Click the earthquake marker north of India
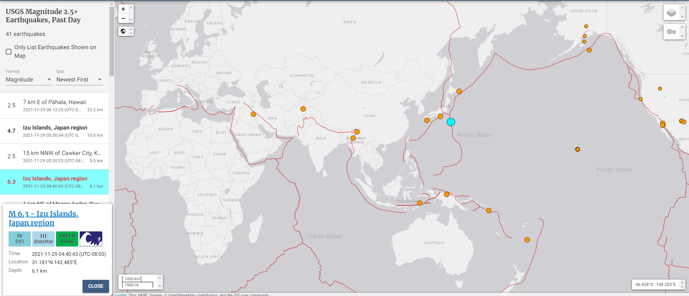This screenshot has width=689, height=296. 303,109
